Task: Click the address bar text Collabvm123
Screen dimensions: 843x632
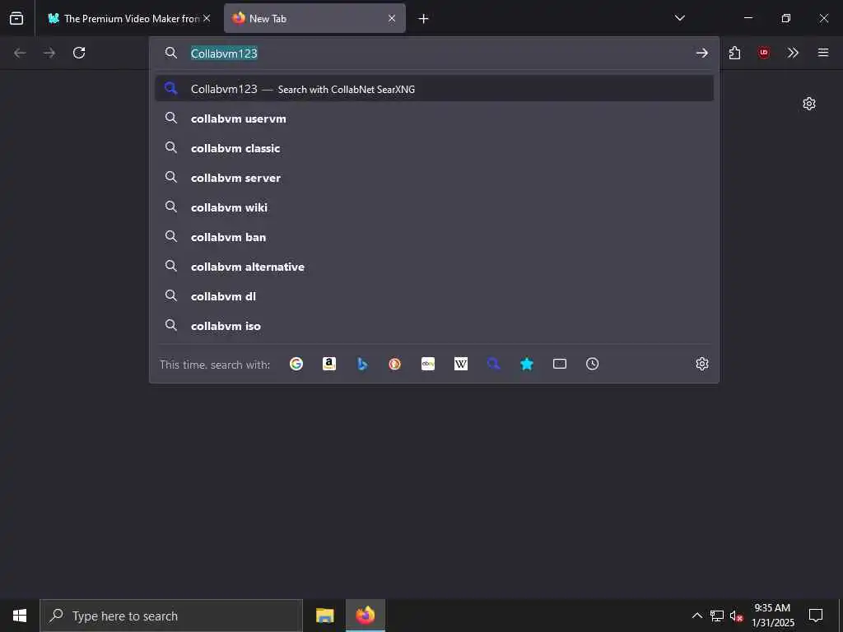Action: tap(224, 53)
